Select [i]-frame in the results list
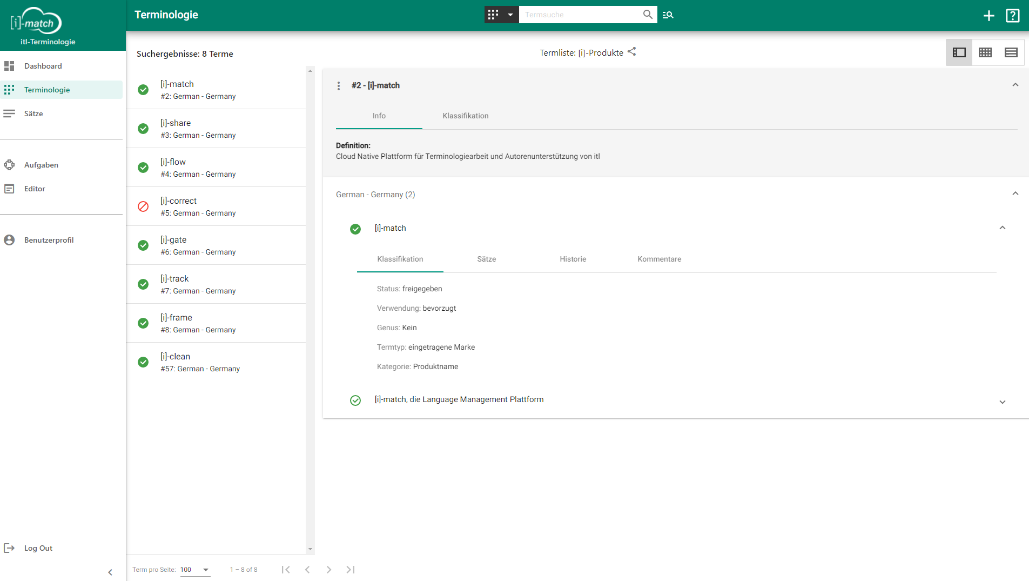 (216, 323)
